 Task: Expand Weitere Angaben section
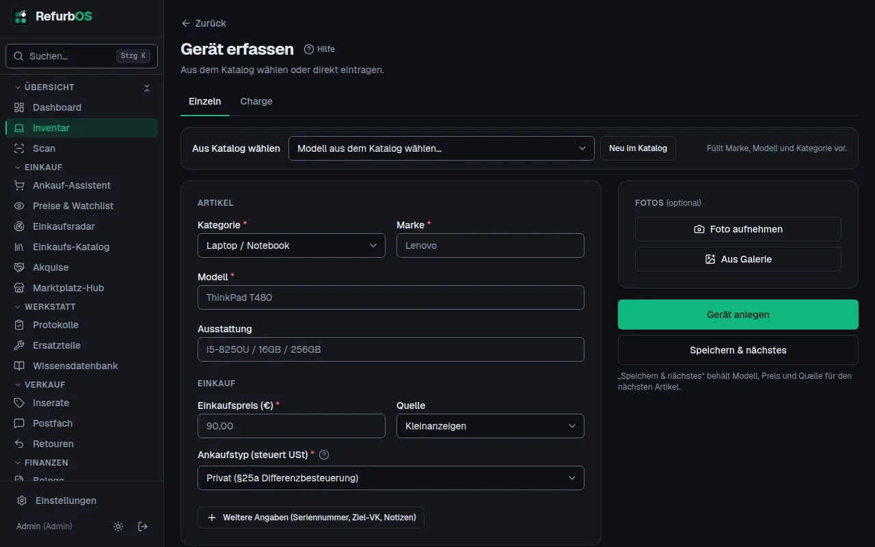pyautogui.click(x=311, y=518)
